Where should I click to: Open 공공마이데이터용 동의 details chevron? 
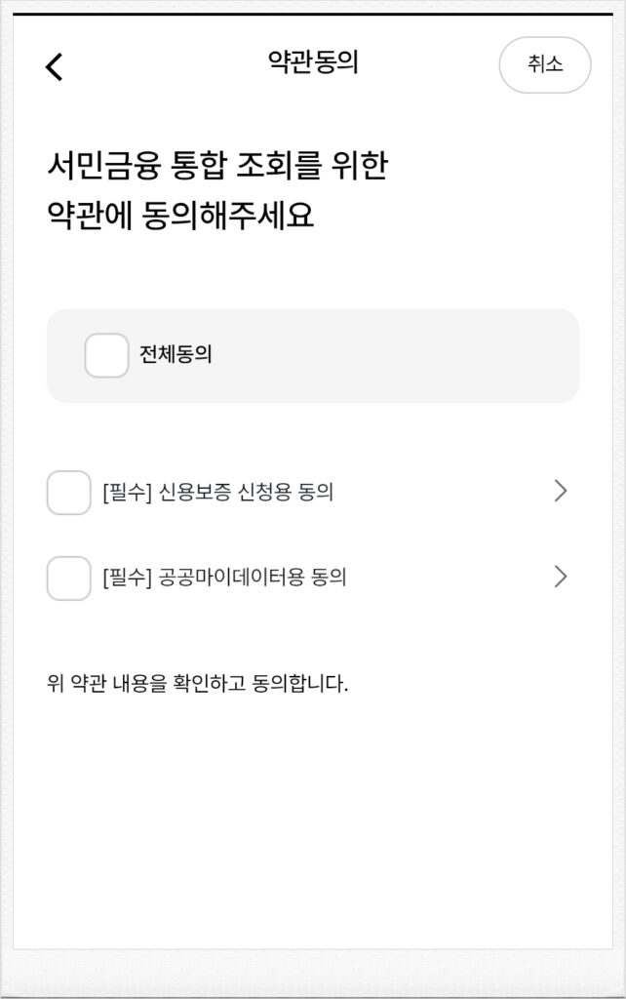click(560, 578)
